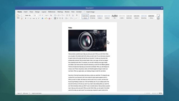The width and height of the screenshot is (179, 101).
Task: Toggle paragraph marks display
Action: pyautogui.click(x=77, y=15)
